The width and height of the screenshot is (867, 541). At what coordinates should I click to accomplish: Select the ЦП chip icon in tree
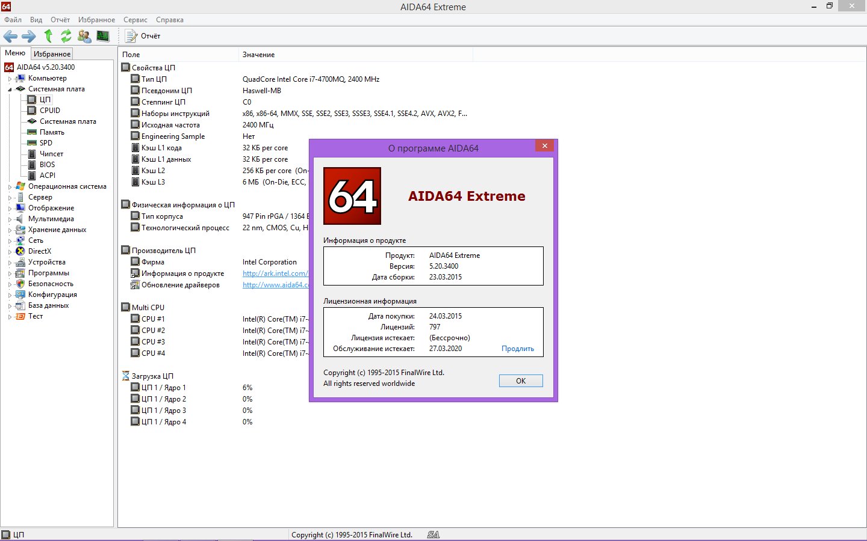tap(32, 100)
